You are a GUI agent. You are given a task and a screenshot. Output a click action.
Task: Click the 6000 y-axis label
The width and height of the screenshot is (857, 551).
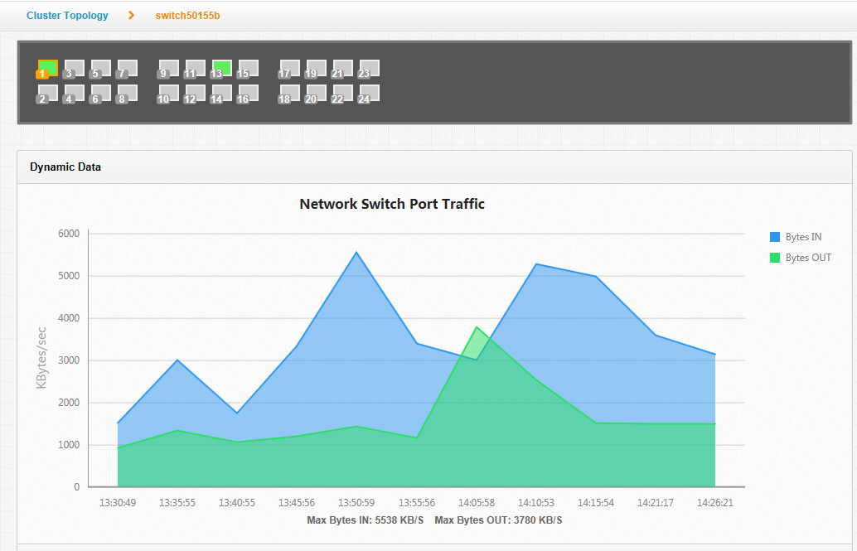coord(69,234)
